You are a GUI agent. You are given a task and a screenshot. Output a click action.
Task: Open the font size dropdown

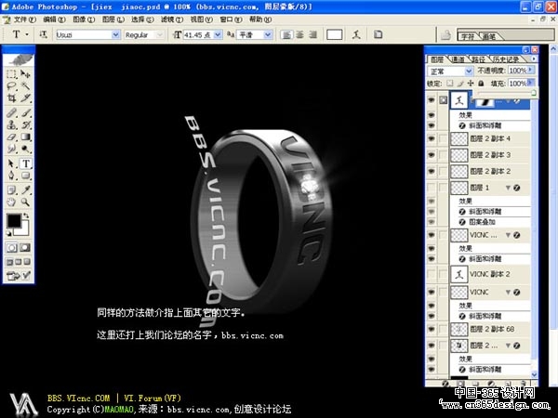(x=219, y=34)
